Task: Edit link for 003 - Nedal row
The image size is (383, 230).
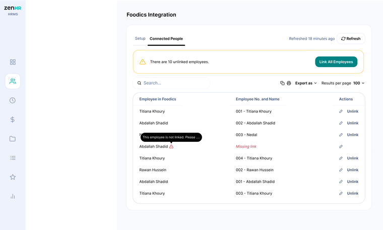Action: (x=341, y=135)
